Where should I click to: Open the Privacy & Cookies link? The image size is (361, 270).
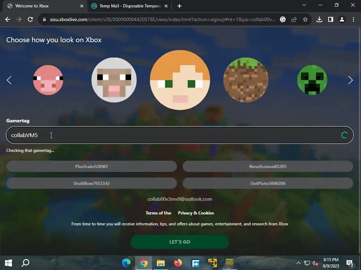pyautogui.click(x=196, y=213)
